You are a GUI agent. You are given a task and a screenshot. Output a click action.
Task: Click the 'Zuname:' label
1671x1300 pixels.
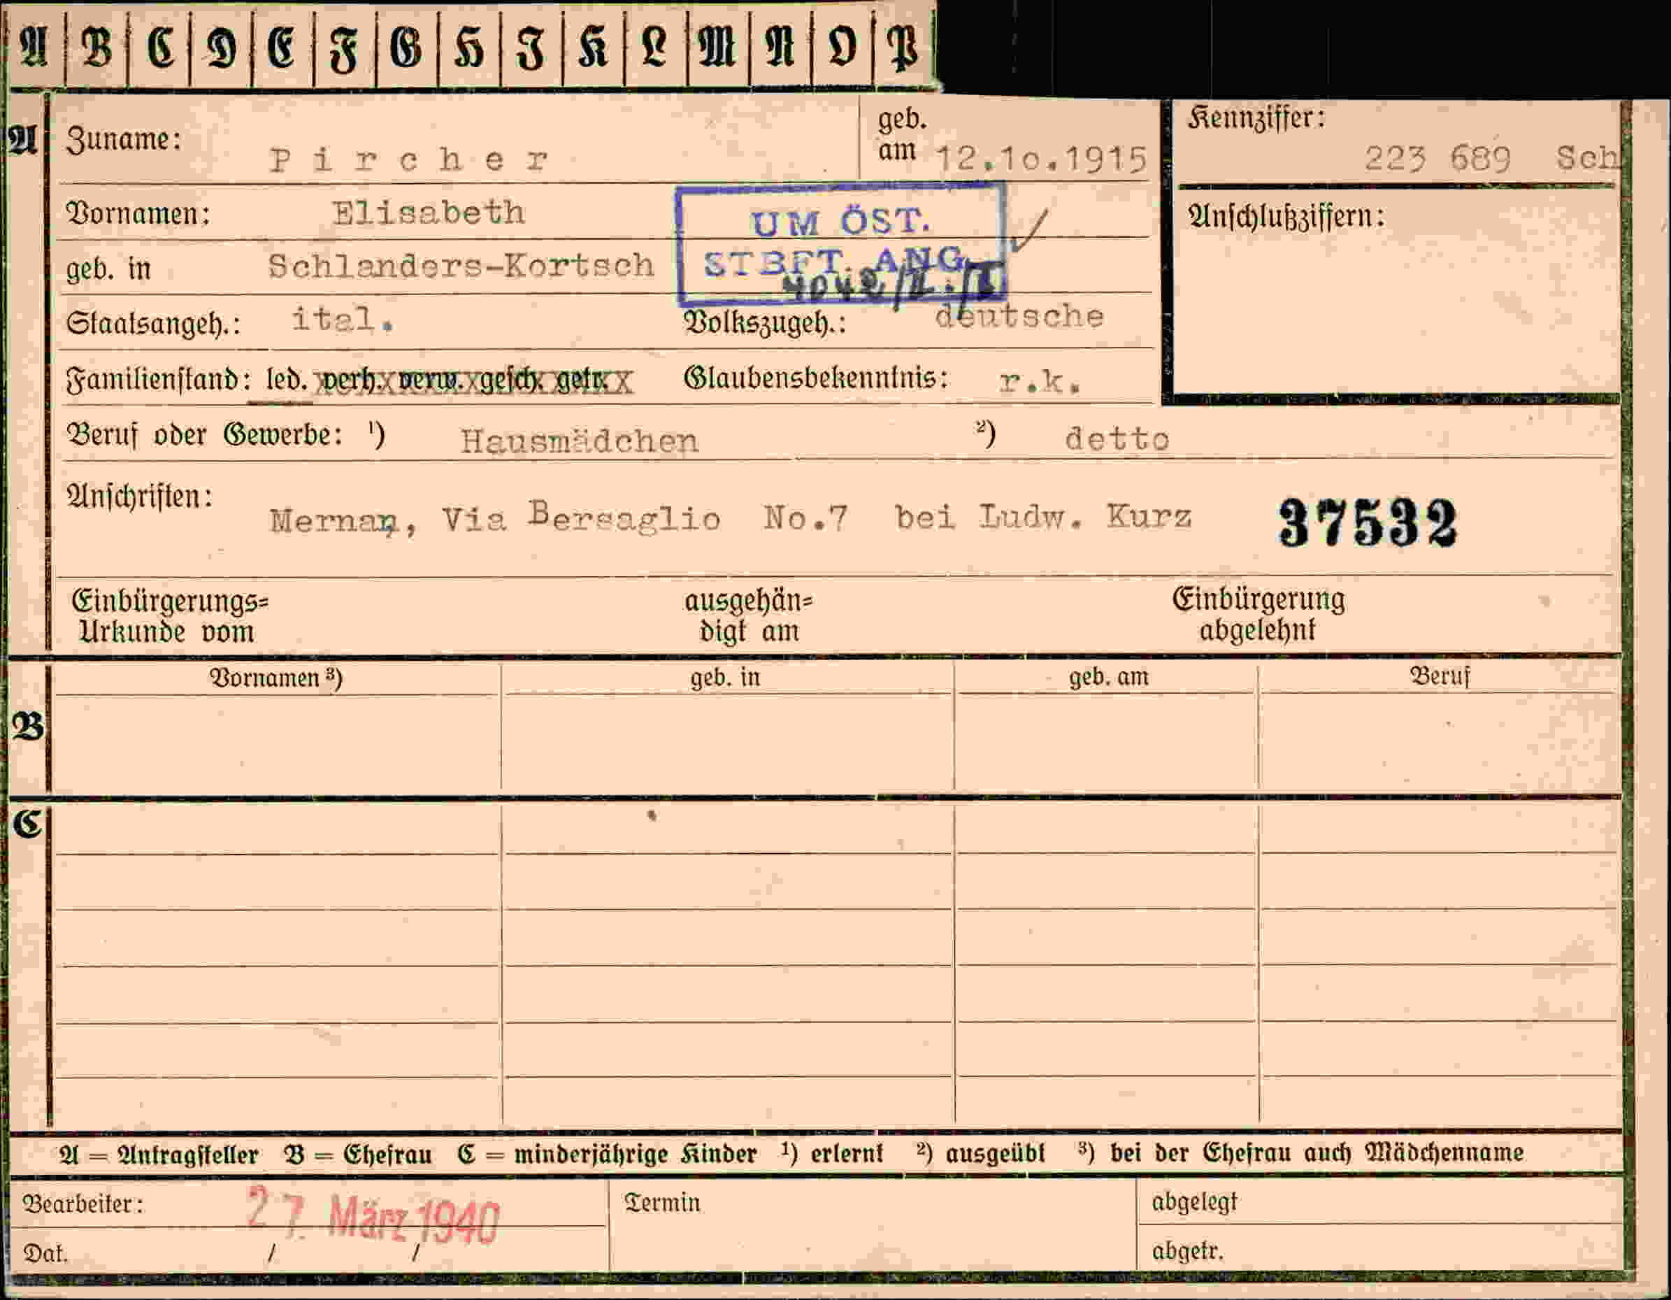[x=124, y=139]
